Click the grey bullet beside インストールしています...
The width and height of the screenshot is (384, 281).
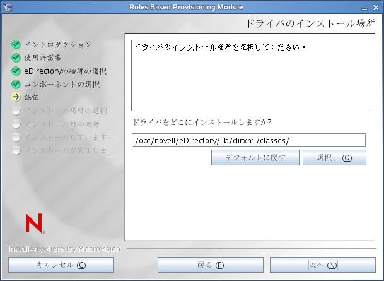(16, 137)
